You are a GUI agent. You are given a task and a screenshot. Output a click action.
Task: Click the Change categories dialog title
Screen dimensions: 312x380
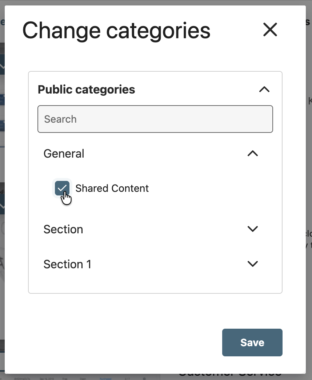116,30
